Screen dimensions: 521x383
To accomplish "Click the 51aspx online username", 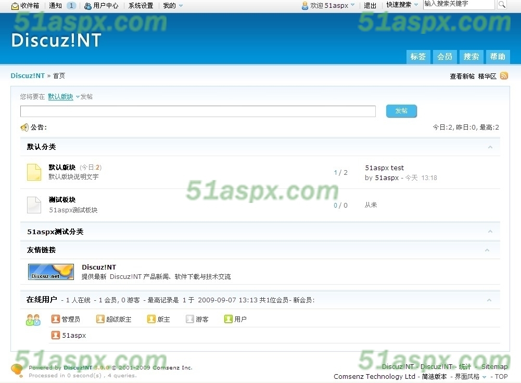I will click(x=74, y=336).
